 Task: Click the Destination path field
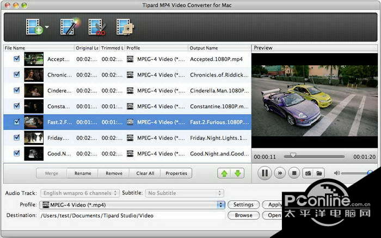point(132,215)
